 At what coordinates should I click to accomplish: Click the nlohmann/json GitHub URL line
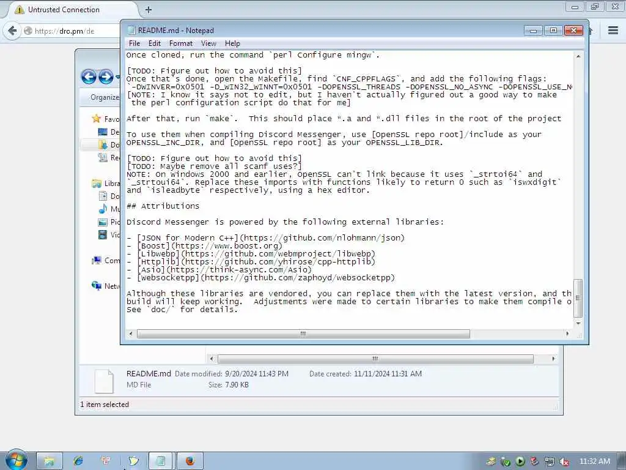pos(266,238)
